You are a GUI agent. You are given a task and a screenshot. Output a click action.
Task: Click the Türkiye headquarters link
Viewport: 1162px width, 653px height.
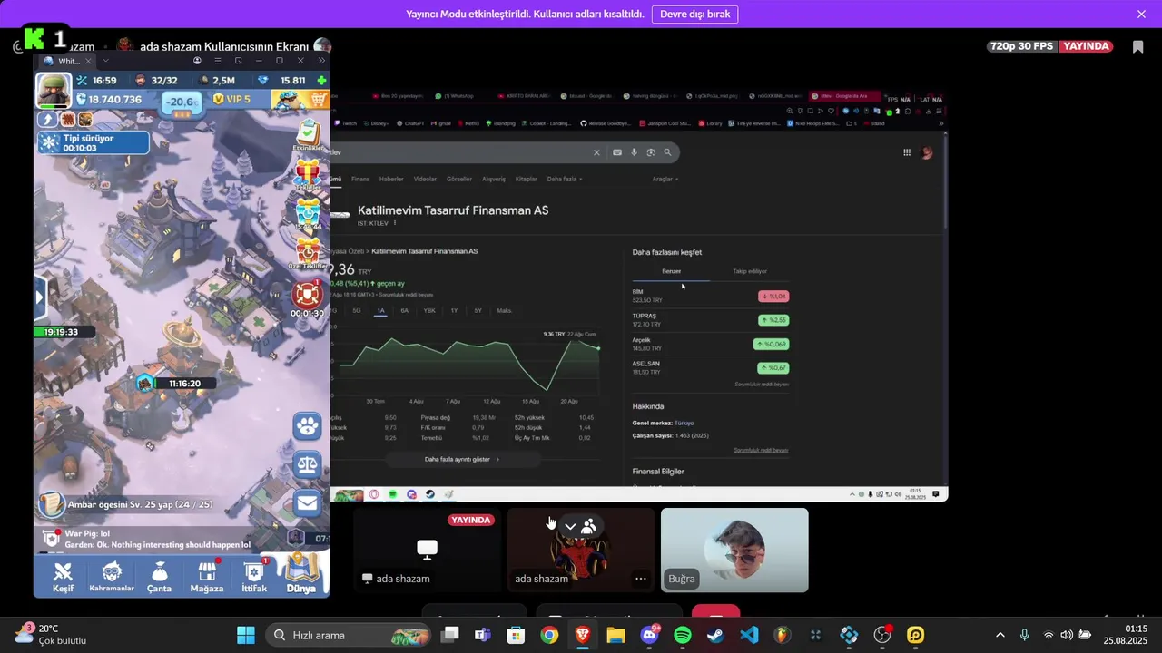tap(684, 423)
